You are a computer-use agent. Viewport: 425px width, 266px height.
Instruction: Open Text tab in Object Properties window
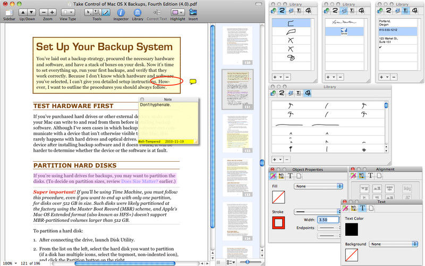(x=290, y=176)
